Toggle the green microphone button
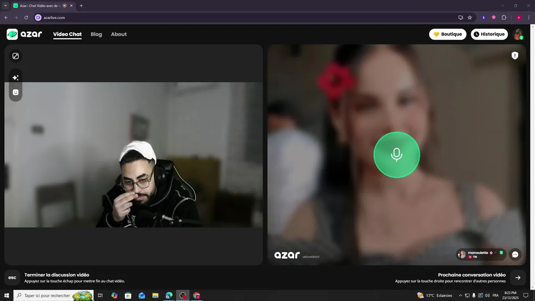The height and width of the screenshot is (301, 535). point(397,155)
